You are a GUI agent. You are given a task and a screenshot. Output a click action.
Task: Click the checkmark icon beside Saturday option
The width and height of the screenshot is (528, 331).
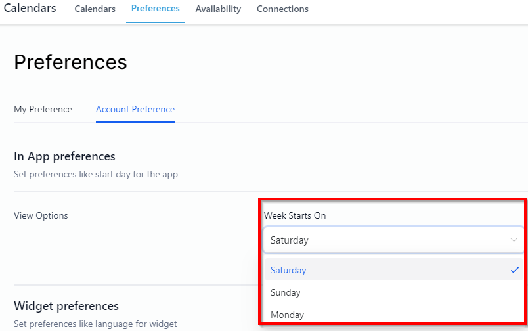point(514,270)
